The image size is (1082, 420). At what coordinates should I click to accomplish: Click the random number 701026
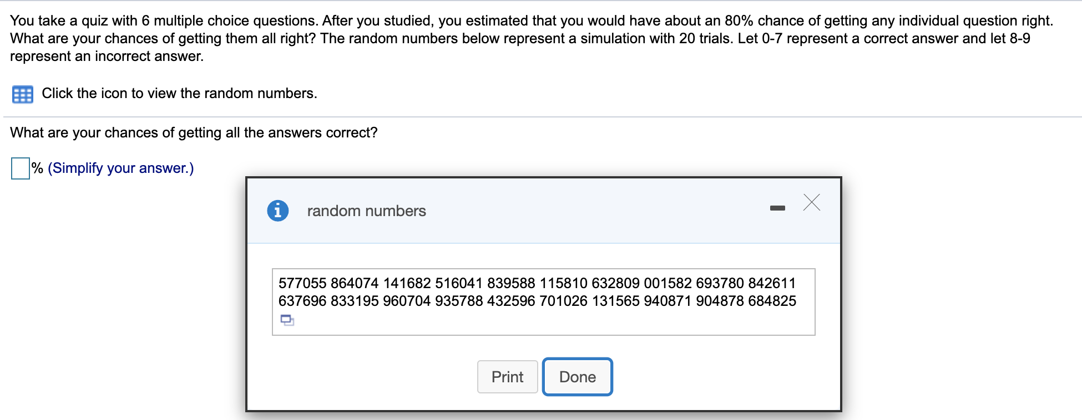pyautogui.click(x=563, y=301)
